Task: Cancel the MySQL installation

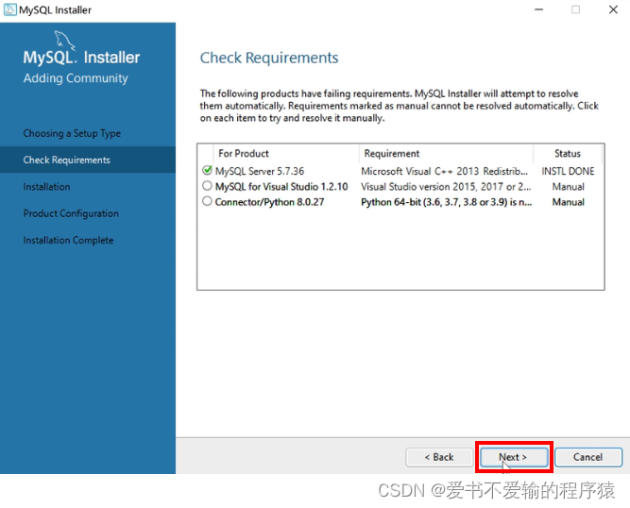Action: pos(588,457)
